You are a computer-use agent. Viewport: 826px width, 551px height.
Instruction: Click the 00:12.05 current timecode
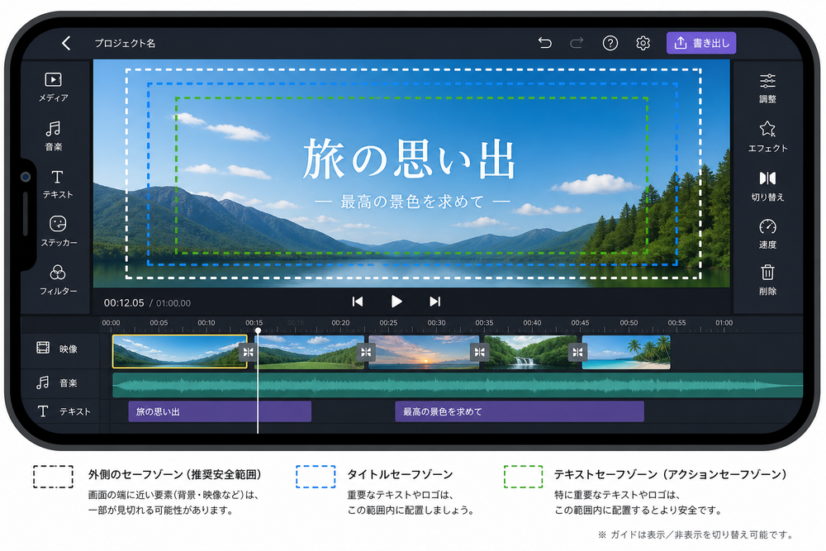pyautogui.click(x=124, y=303)
